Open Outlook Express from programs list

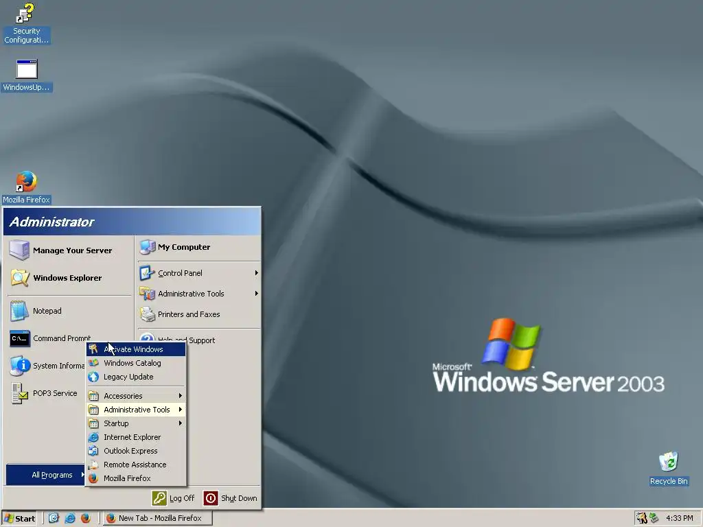[x=136, y=451]
